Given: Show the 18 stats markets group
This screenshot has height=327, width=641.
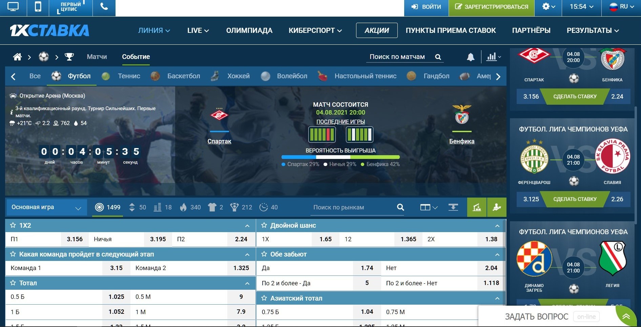Looking at the screenshot, I should pyautogui.click(x=163, y=207).
